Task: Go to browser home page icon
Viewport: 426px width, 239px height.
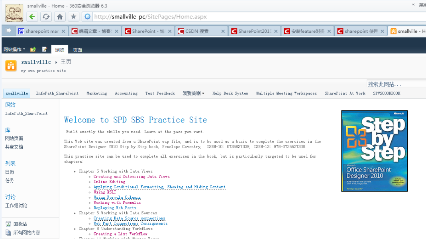Action: coord(60,17)
